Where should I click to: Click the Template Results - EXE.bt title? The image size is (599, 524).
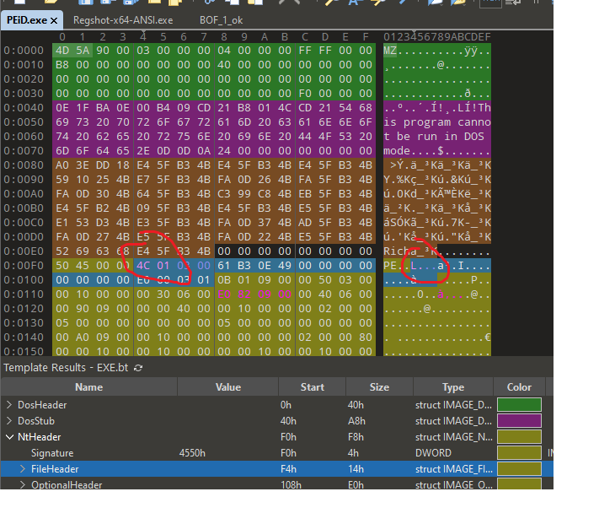(x=66, y=368)
